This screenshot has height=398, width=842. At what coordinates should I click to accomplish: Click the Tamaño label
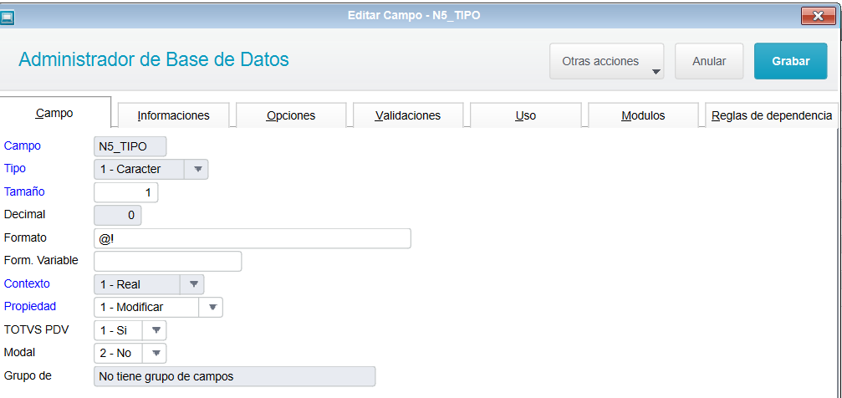[x=25, y=191]
